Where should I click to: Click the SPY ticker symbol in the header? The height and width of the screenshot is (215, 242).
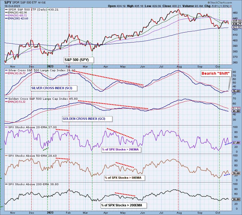pos(8,2)
